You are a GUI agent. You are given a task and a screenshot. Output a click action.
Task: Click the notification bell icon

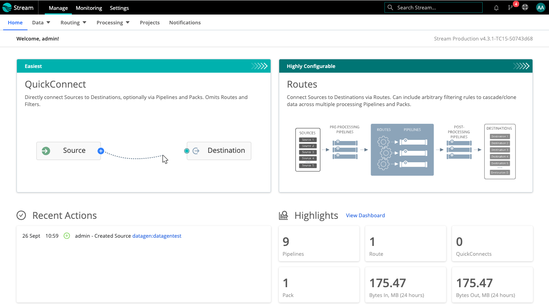pos(496,7)
